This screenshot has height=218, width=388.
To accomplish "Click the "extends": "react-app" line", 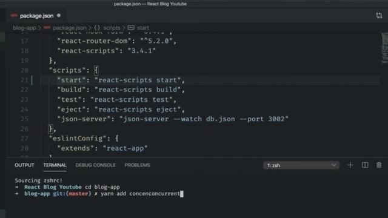I will 102,148.
